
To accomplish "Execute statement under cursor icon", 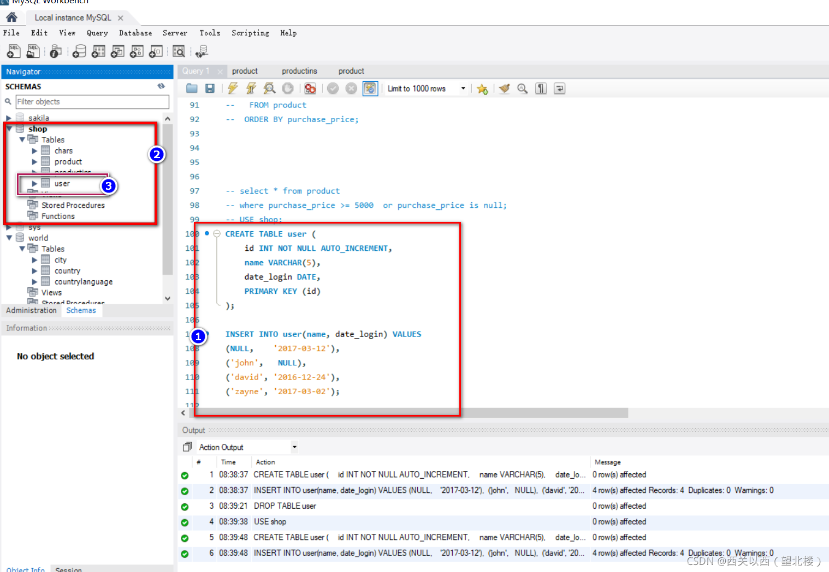I will (251, 88).
